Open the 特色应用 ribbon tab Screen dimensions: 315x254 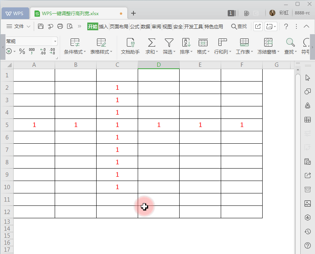(214, 26)
